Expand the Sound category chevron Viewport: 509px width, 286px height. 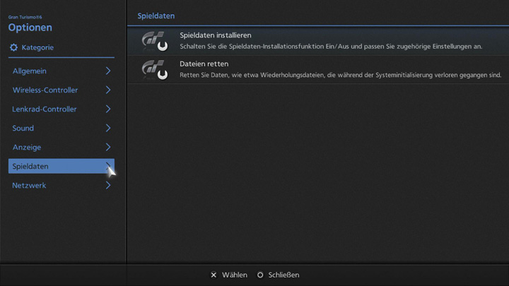[x=108, y=129]
